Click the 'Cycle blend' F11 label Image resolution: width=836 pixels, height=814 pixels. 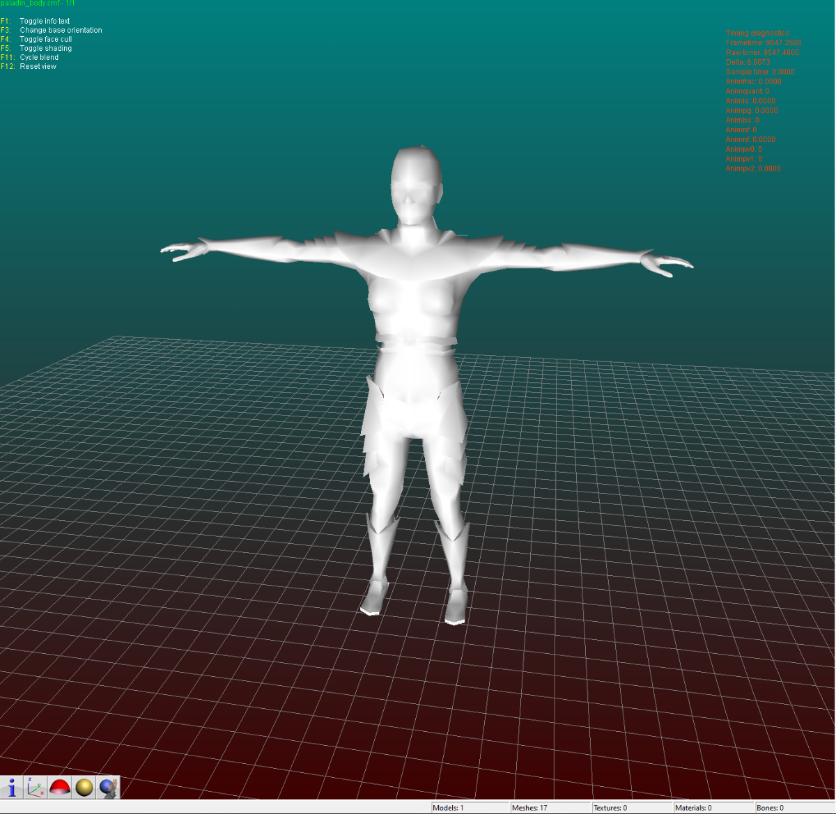39,57
